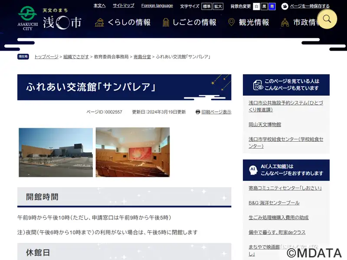Image resolution: width=347 pixels, height=260 pixels.
Task: Click the Asakuchi City logo
Action: coord(49,19)
